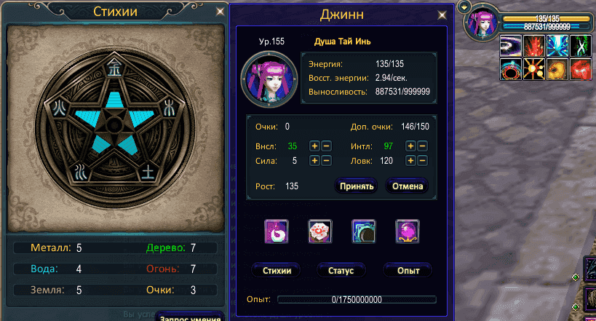
Task: Confirm stats with Принять button
Action: coord(357,186)
